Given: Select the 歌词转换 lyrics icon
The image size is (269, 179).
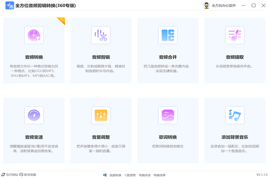Looking at the screenshot, I should (168, 115).
